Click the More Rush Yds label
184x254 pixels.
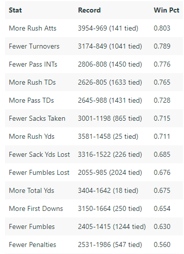31,136
